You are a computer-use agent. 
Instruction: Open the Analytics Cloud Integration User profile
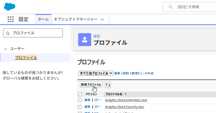click(126, 100)
